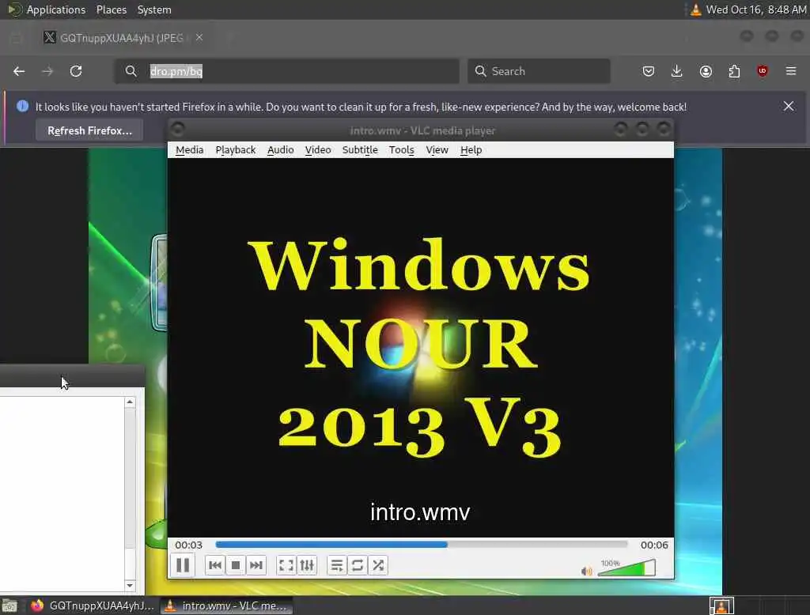
Task: Open the Audio menu in VLC
Action: click(281, 149)
